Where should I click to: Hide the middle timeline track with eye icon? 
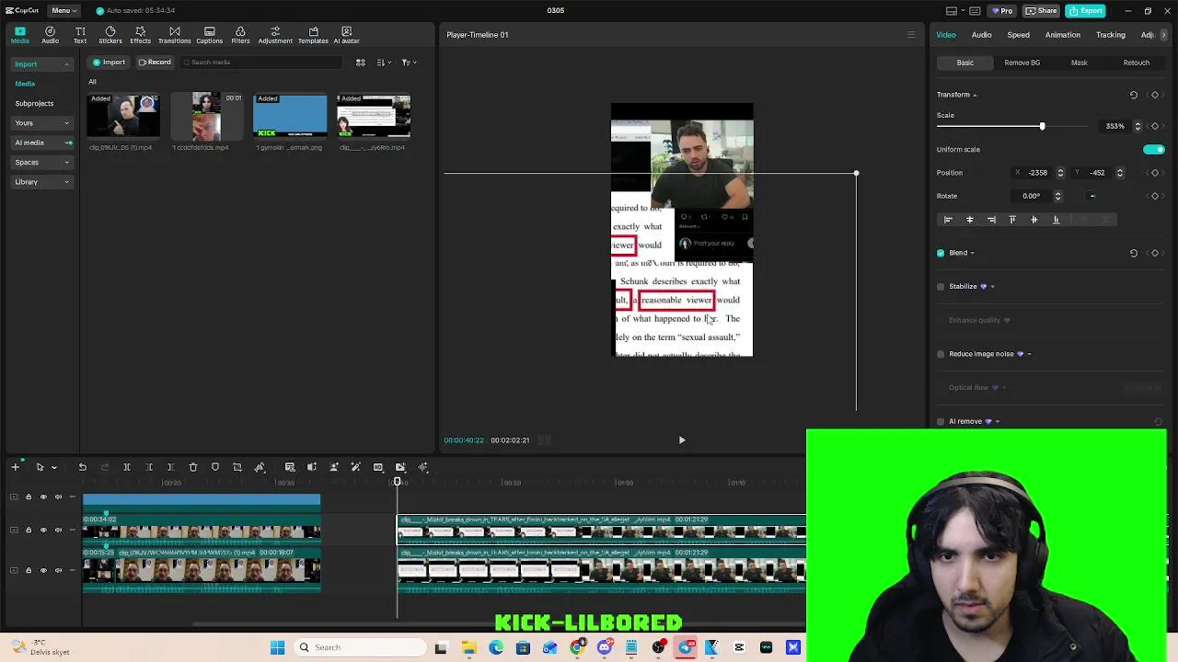coord(43,531)
